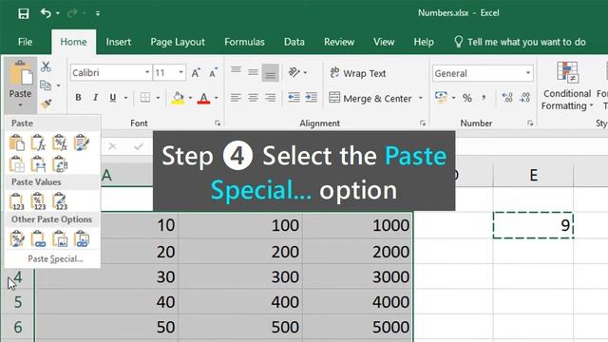Toggle Center horizontal alignment
Image resolution: width=608 pixels, height=342 pixels.
253,97
